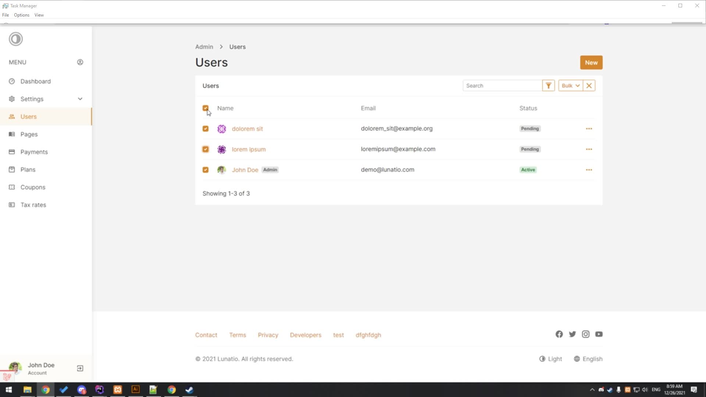Open the Privacy footer link

(268, 335)
